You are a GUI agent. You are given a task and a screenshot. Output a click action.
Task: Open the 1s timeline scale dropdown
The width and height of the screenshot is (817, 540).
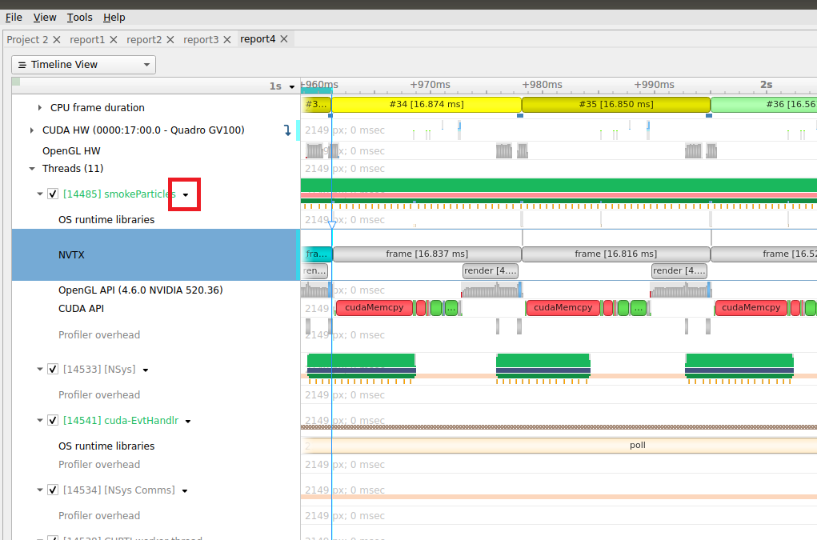click(292, 86)
